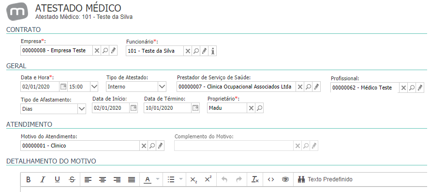Toggle italic formatting
Screen dimensions: 431x192
point(43,179)
